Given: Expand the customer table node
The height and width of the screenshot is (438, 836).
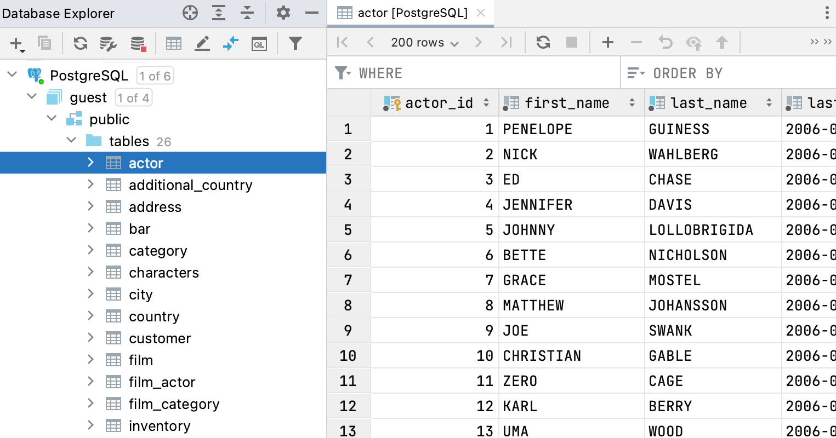Looking at the screenshot, I should [x=91, y=338].
